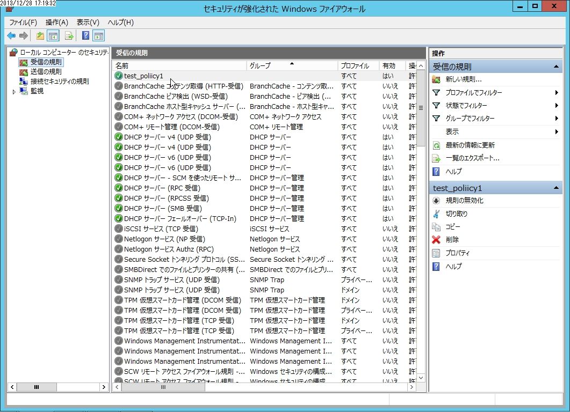Click ヘルプ under 受信の規則 actions
Image resolution: width=570 pixels, height=412 pixels.
453,171
